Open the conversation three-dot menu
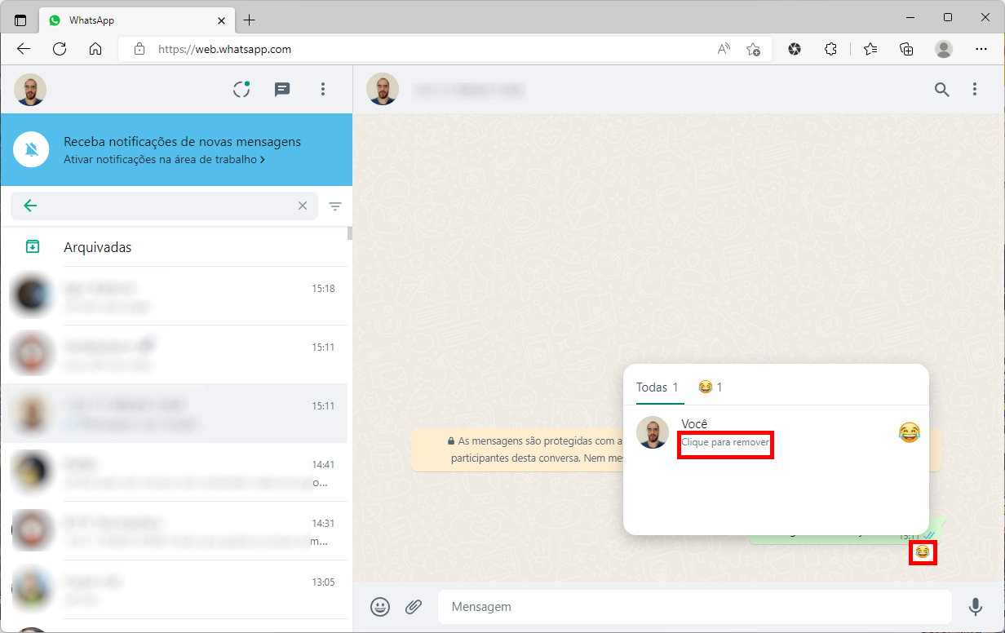Screen dimensions: 1005x633 974,90
